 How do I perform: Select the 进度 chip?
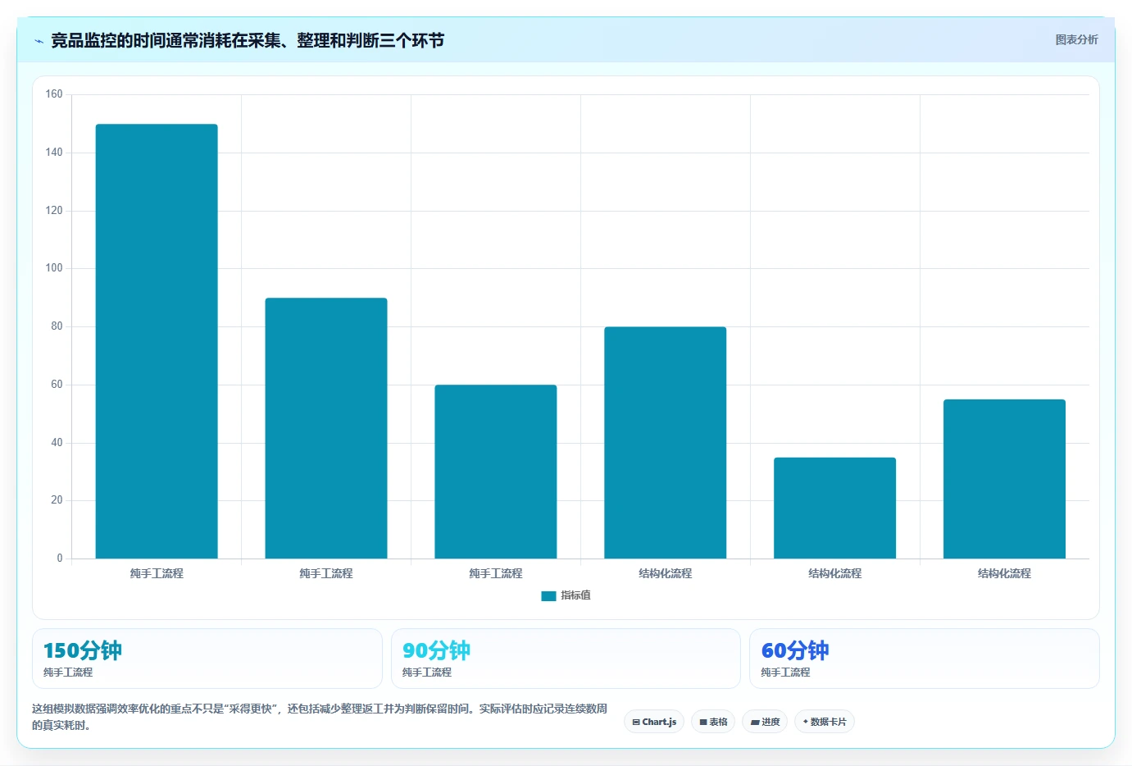(766, 722)
